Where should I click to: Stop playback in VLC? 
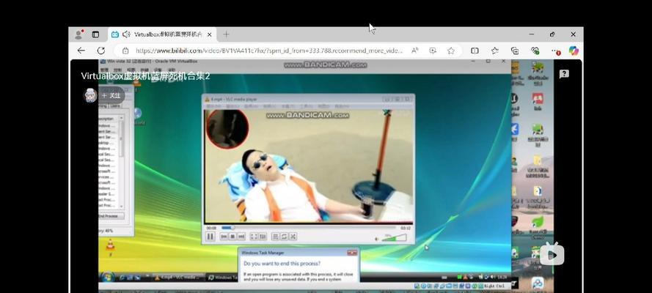pos(233,236)
